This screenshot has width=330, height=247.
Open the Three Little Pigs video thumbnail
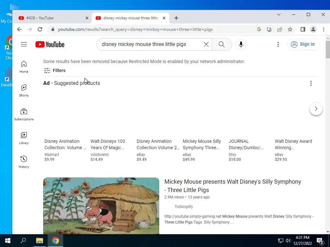coord(101,206)
